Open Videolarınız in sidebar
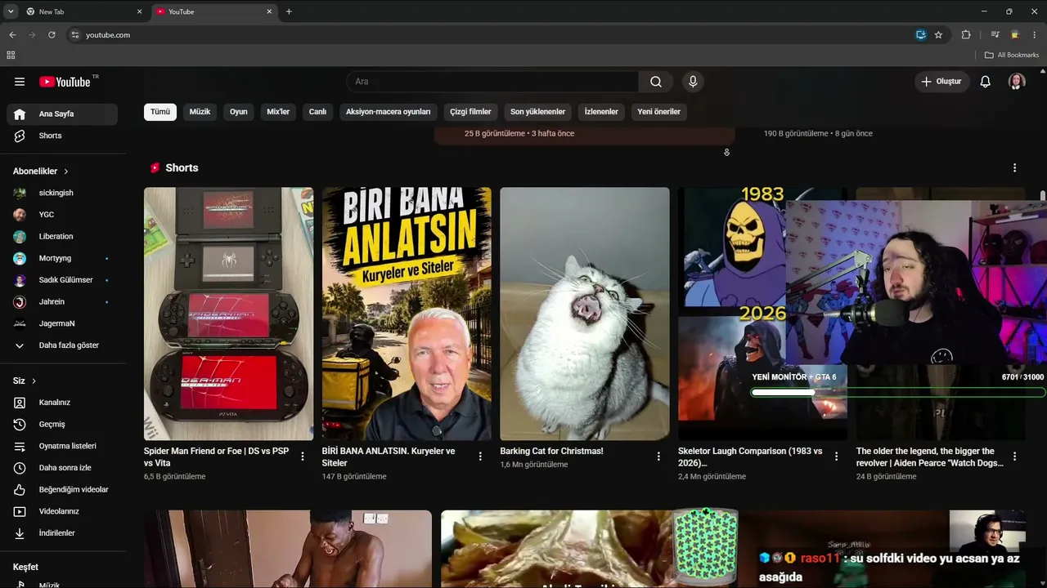 coord(62,511)
